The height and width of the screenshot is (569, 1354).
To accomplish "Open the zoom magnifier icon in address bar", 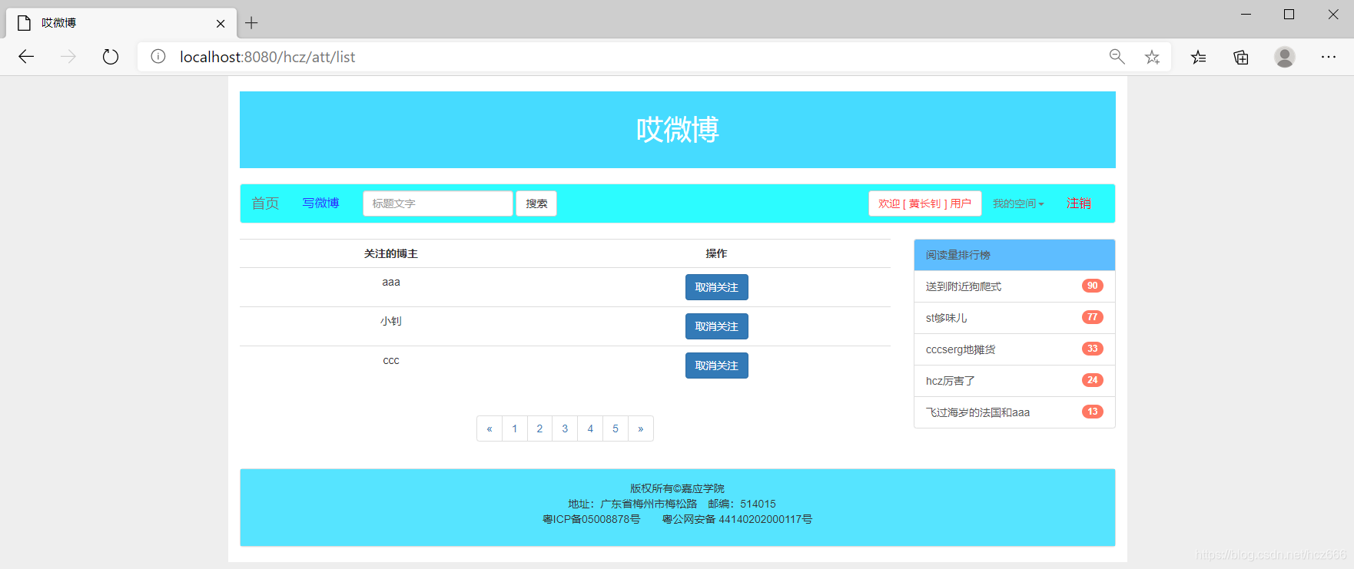I will tap(1117, 57).
